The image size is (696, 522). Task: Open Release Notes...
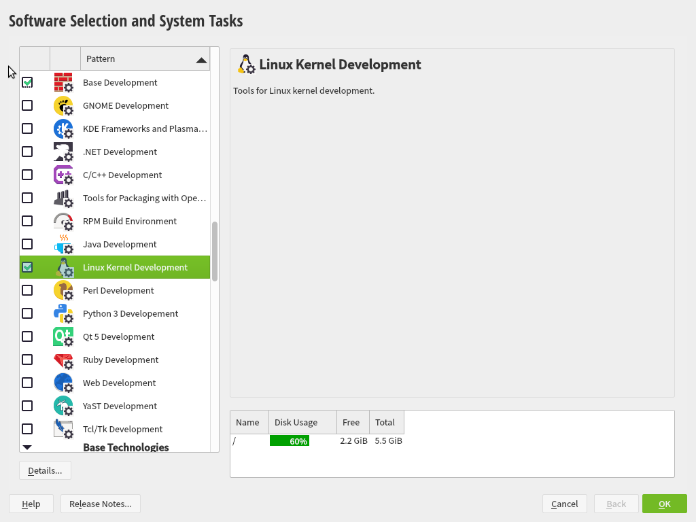101,504
